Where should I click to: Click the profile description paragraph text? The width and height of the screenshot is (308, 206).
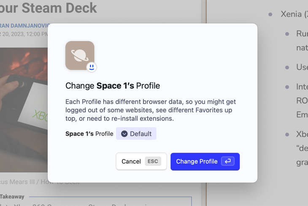pyautogui.click(x=151, y=110)
